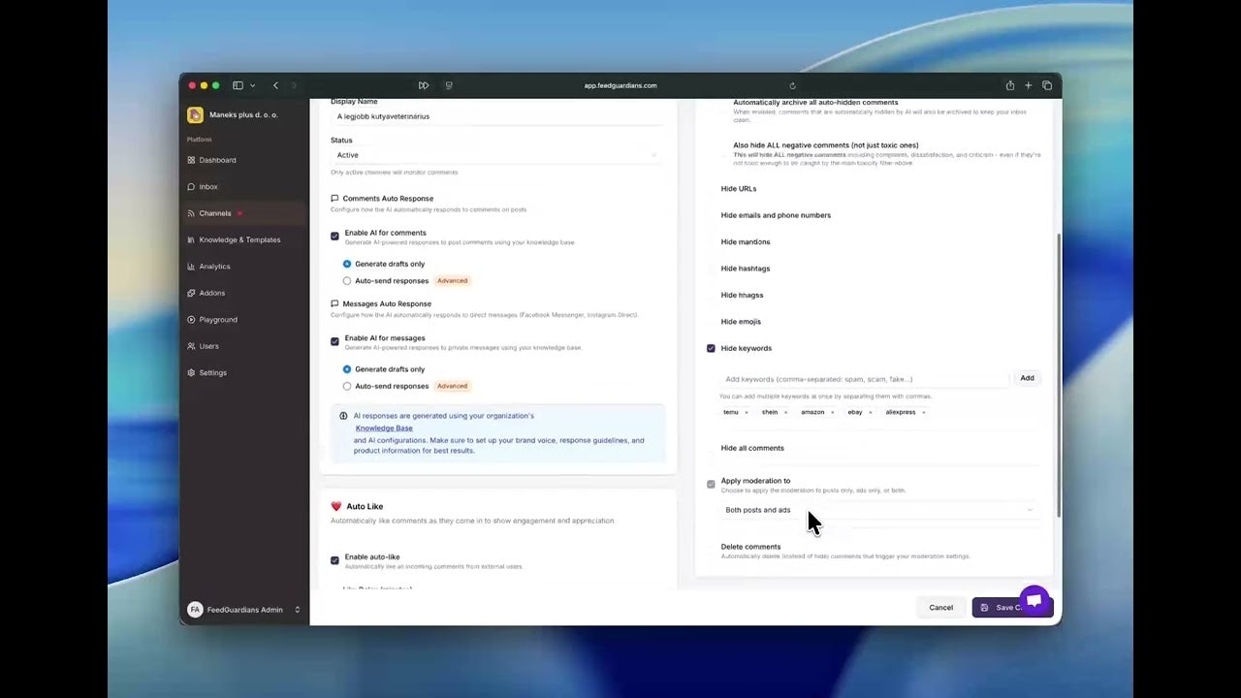Open Analytics chart icon in sidebar

[191, 267]
